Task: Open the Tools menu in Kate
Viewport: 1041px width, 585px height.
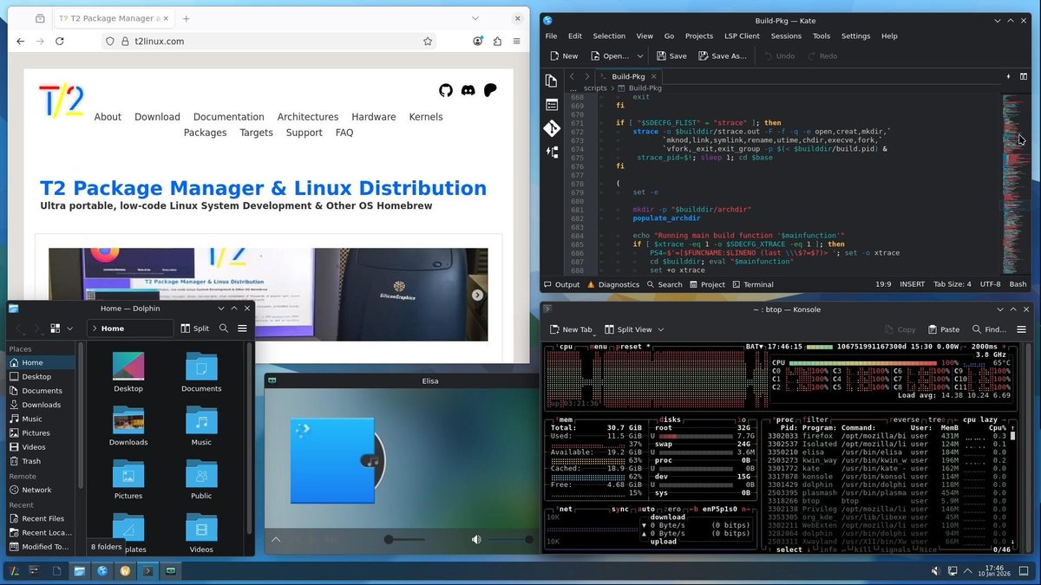Action: (822, 36)
